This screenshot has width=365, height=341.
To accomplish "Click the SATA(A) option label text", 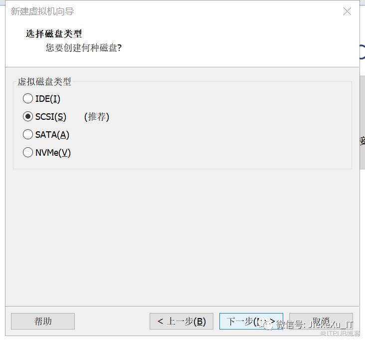I will click(52, 134).
